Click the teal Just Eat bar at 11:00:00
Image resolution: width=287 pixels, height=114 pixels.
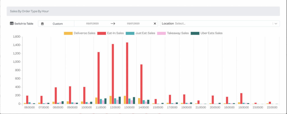(x=101, y=101)
